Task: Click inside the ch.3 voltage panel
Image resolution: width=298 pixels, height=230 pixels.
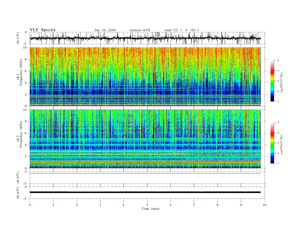Action: (x=148, y=178)
